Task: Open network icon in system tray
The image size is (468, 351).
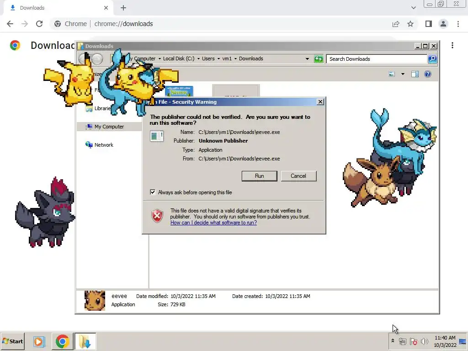Action: (x=402, y=341)
